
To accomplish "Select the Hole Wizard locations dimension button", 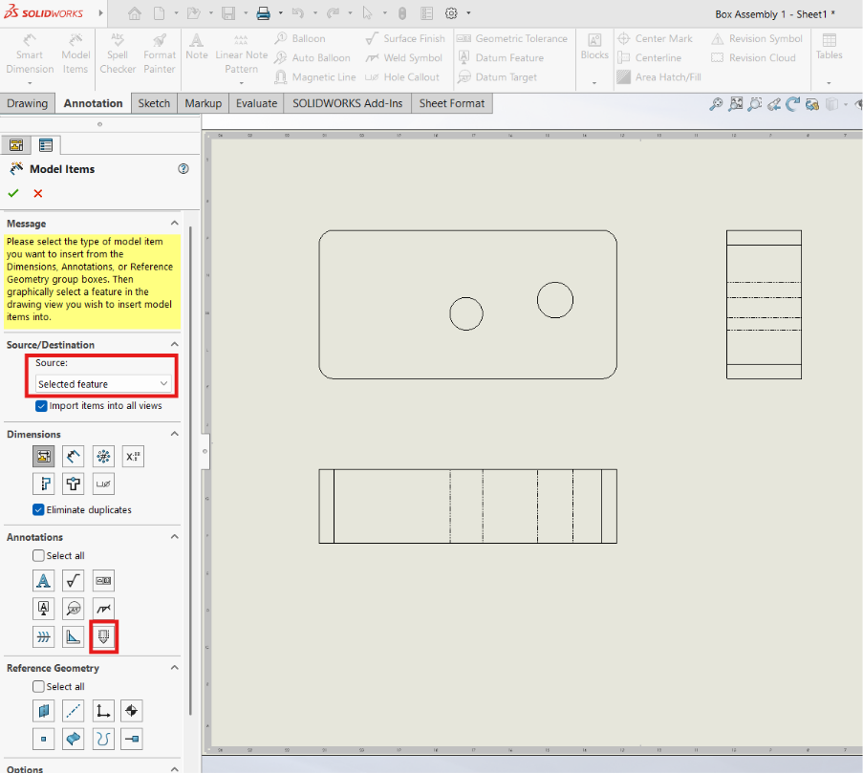I will (74, 484).
